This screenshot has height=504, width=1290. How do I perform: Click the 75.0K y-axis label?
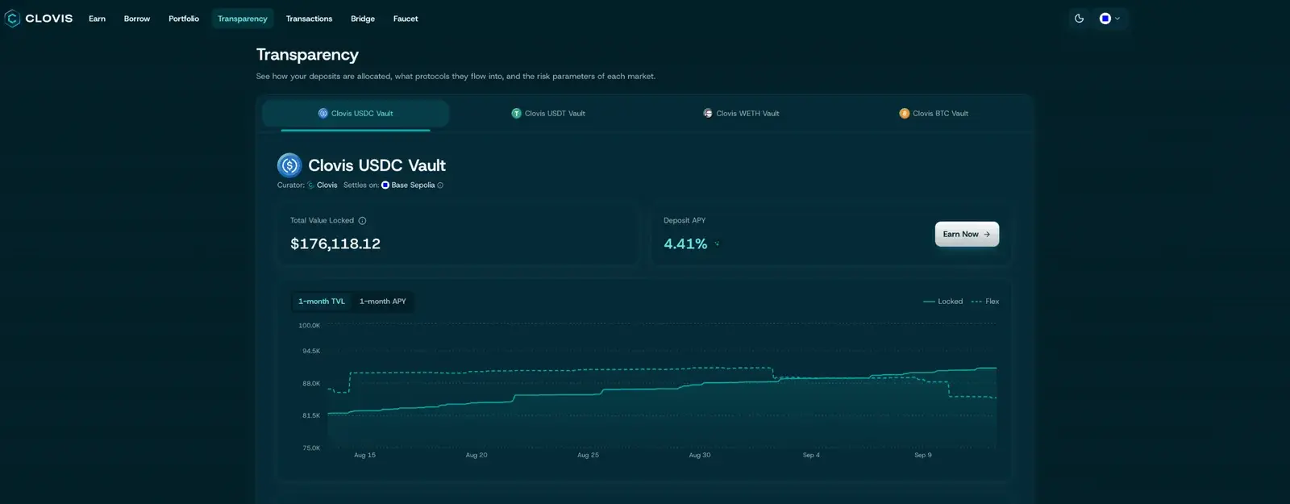(311, 448)
